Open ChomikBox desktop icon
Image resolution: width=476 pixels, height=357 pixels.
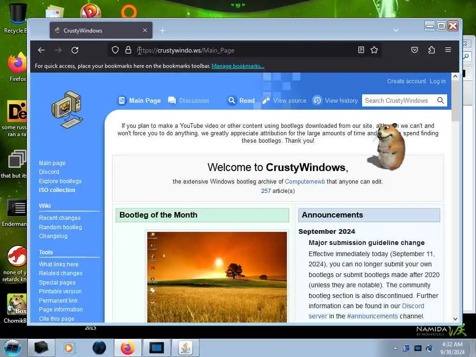click(x=16, y=309)
